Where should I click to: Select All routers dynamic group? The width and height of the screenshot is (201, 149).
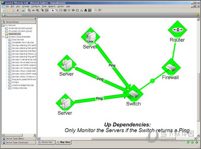click(x=20, y=31)
